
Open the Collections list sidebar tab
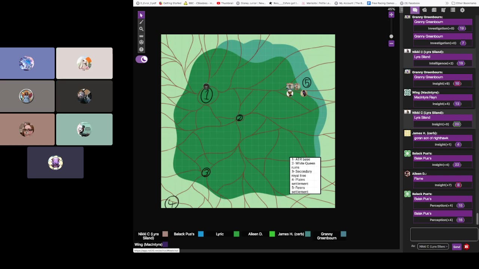pyautogui.click(x=453, y=10)
